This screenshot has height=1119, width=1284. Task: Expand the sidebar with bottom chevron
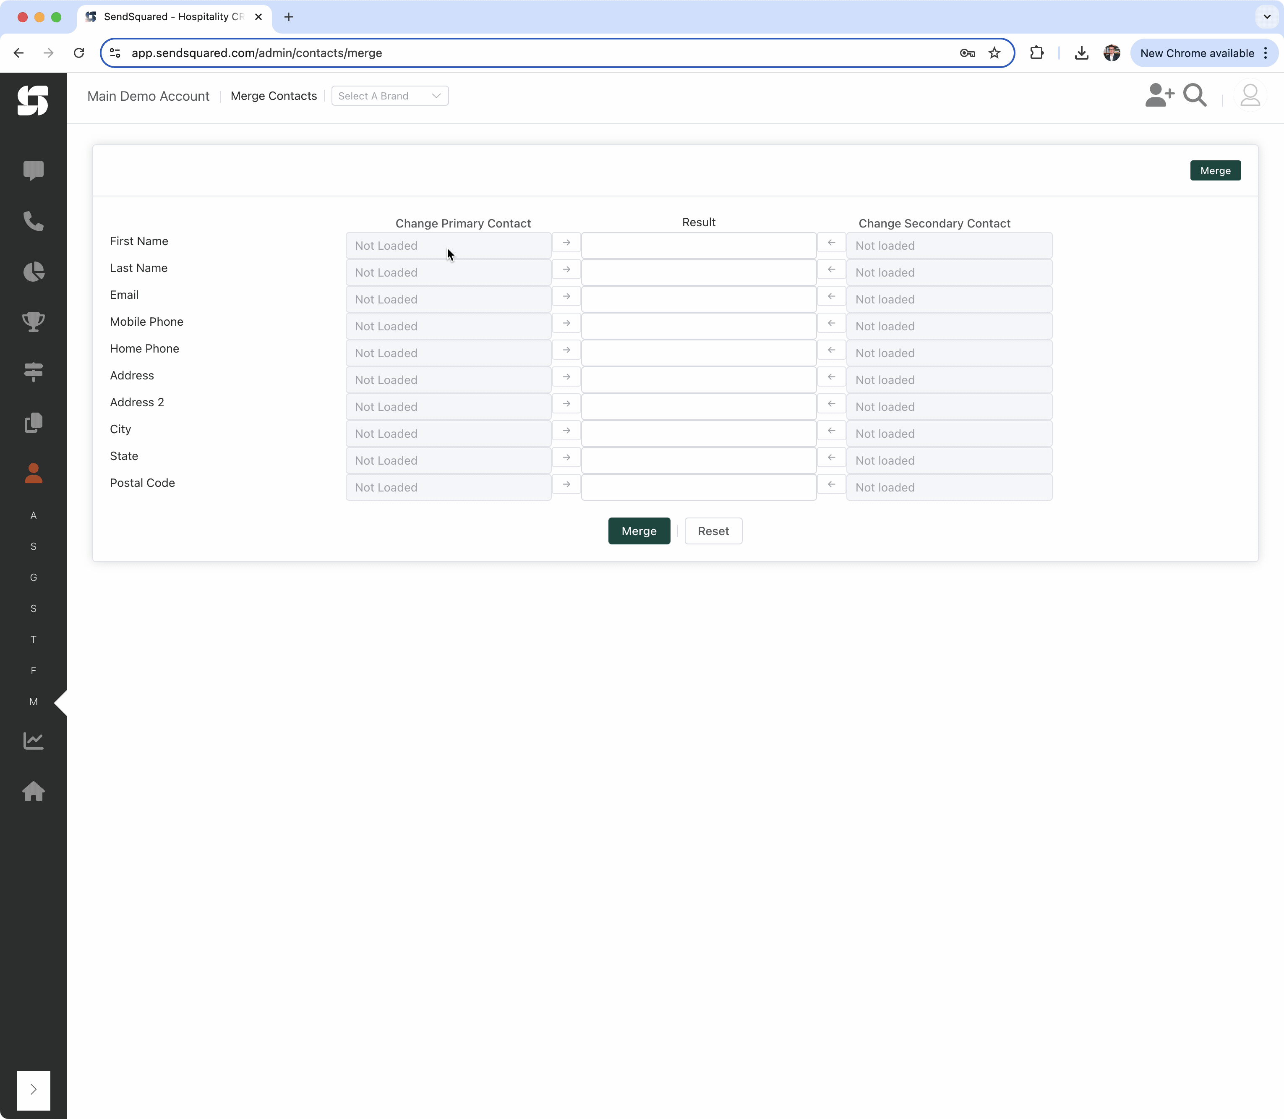[33, 1090]
